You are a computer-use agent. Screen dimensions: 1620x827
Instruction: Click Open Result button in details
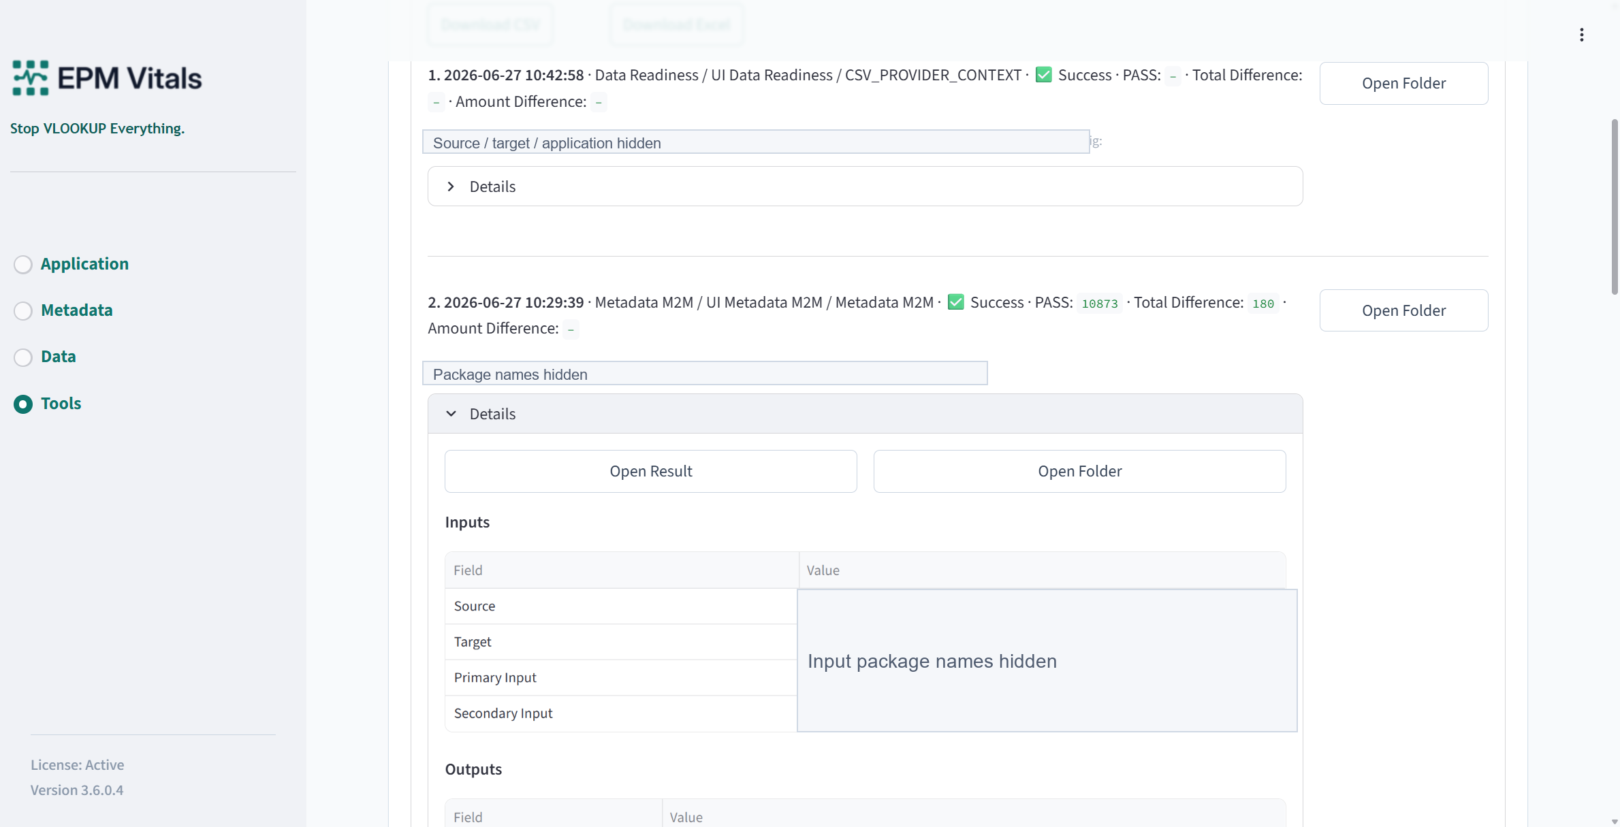650,471
